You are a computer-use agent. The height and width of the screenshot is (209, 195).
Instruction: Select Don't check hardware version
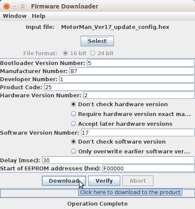[x=119, y=104]
